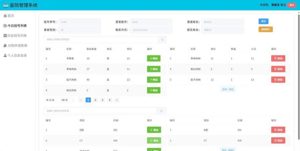Add 氨苄西林 from the drug list
The height and width of the screenshot is (151, 300).
[154, 80]
